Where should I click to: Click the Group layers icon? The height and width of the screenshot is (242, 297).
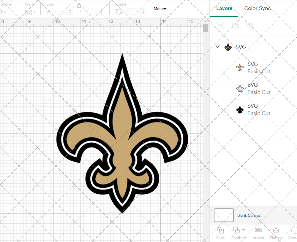[x=221, y=26]
